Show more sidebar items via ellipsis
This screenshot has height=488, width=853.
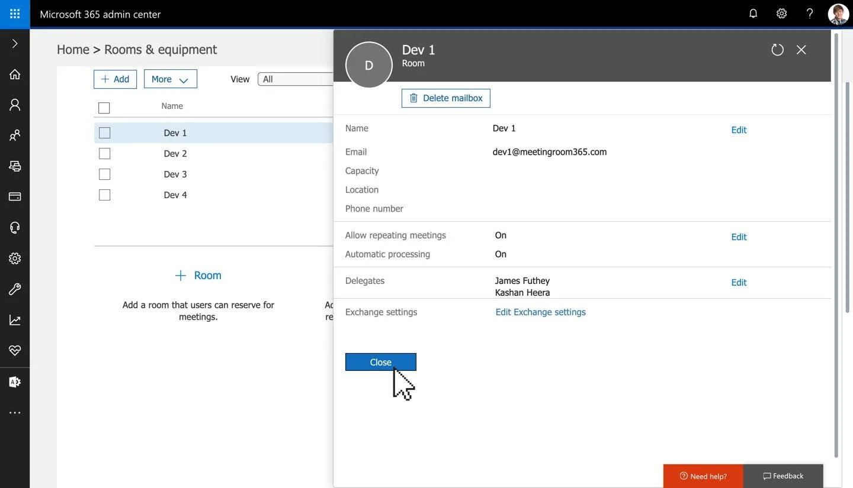click(x=15, y=413)
